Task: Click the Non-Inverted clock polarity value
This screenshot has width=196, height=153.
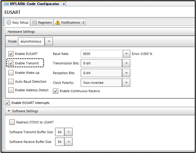Action: coord(101,83)
